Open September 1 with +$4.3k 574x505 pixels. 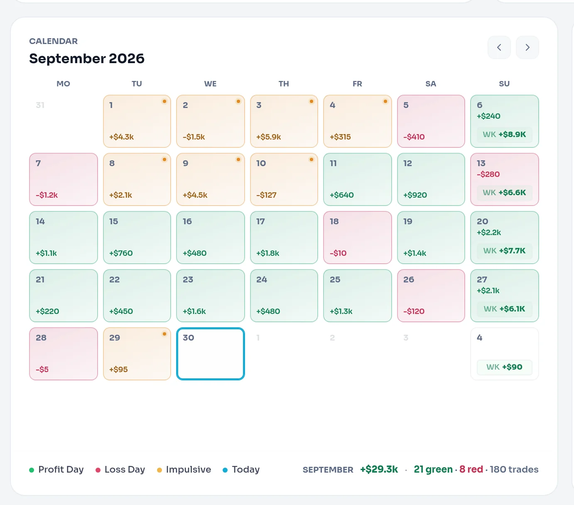tap(137, 121)
